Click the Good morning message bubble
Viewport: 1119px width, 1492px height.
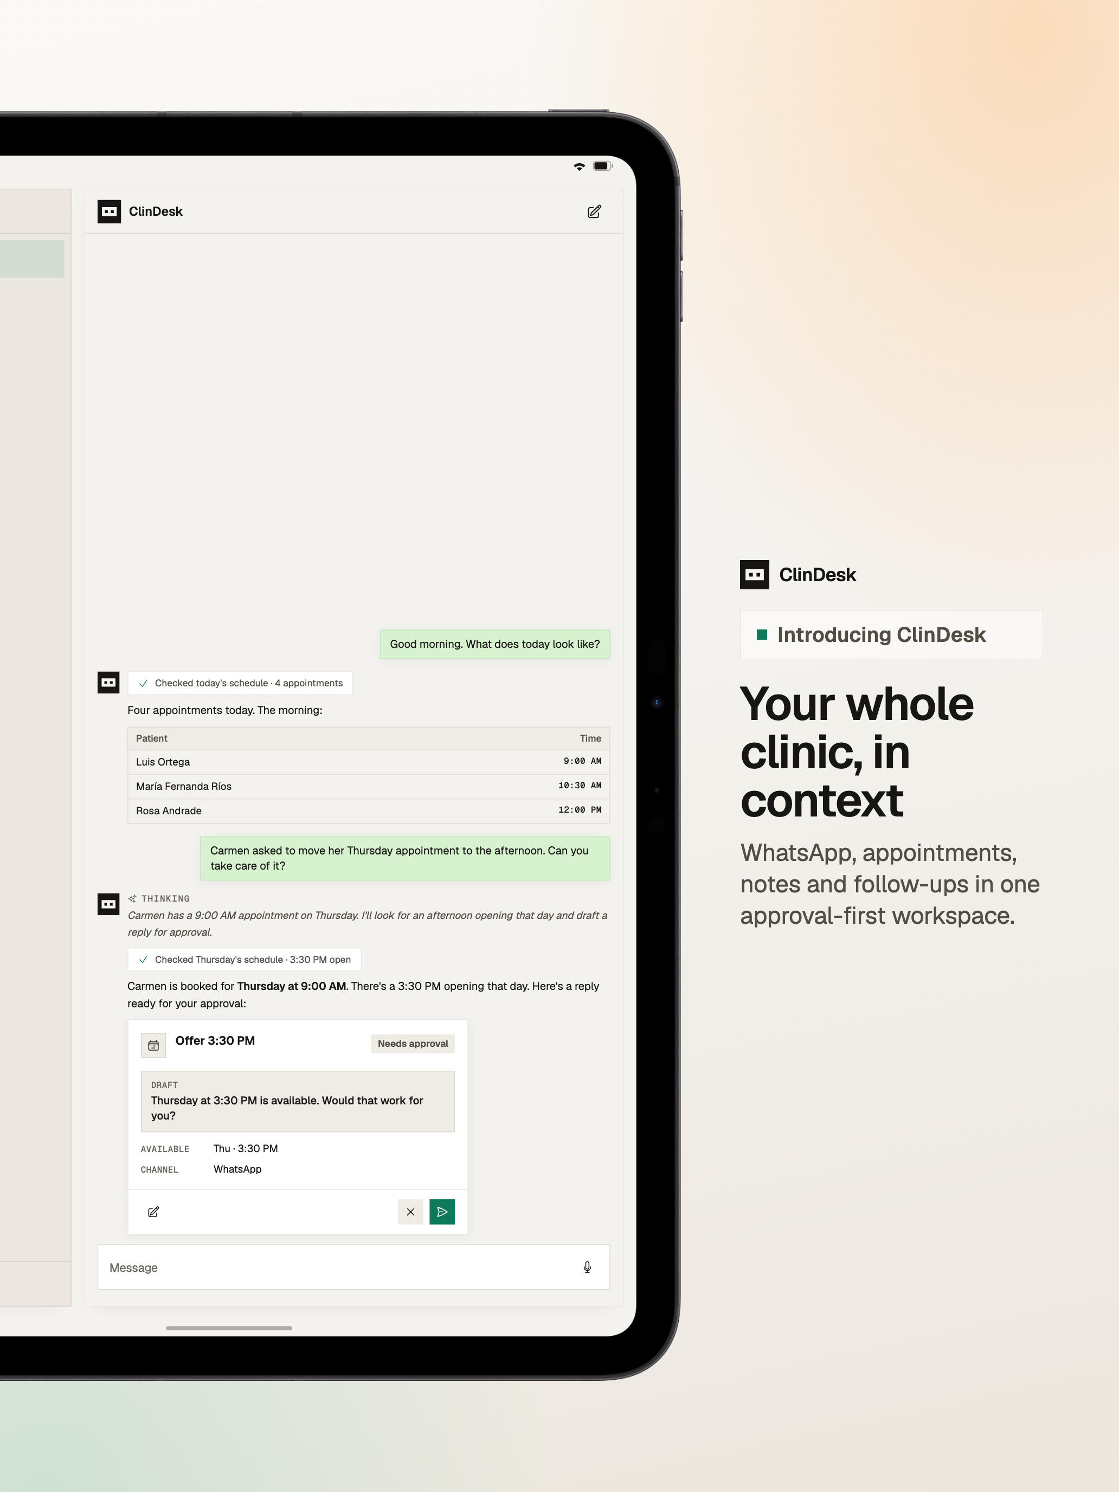(x=494, y=644)
